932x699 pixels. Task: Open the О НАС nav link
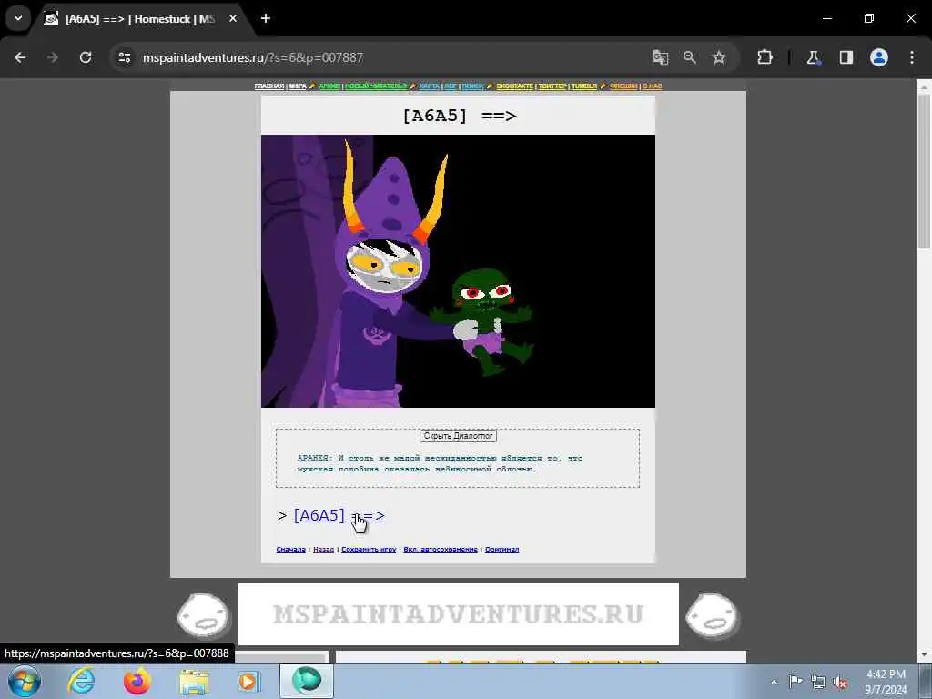(x=652, y=86)
